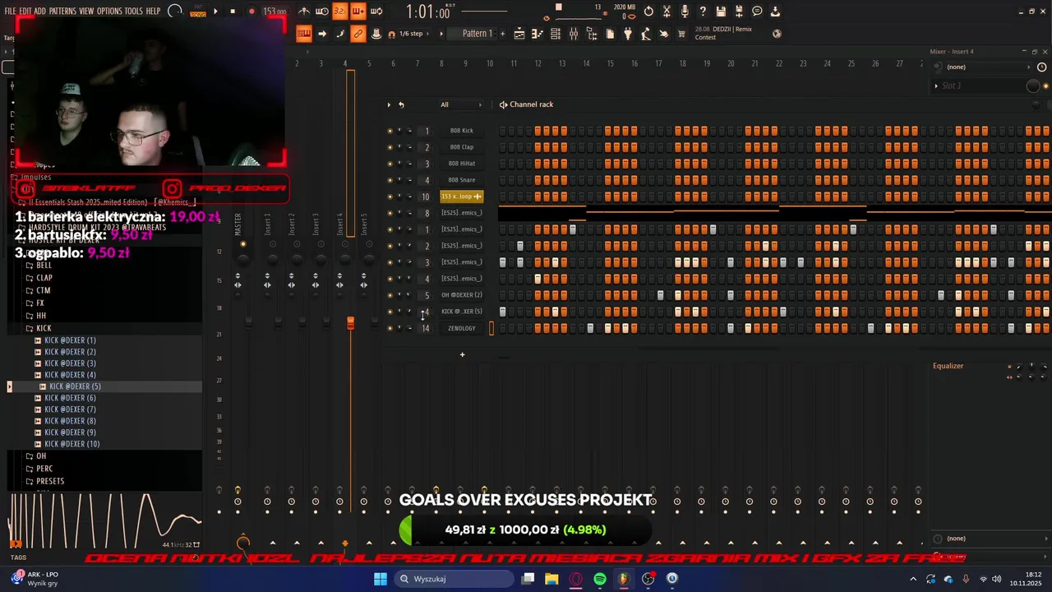This screenshot has width=1052, height=592.
Task: Click the undo history icon
Action: point(648,12)
